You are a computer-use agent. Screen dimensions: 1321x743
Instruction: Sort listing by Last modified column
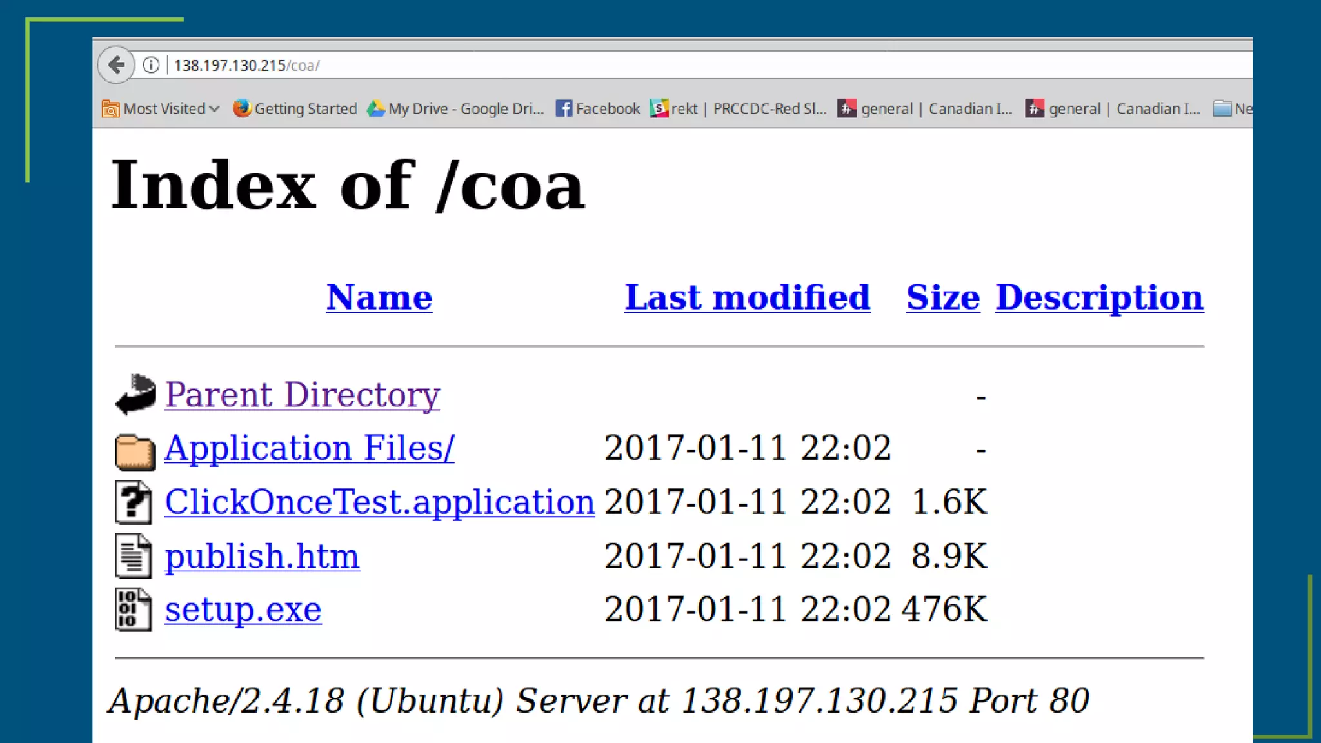[x=747, y=298]
